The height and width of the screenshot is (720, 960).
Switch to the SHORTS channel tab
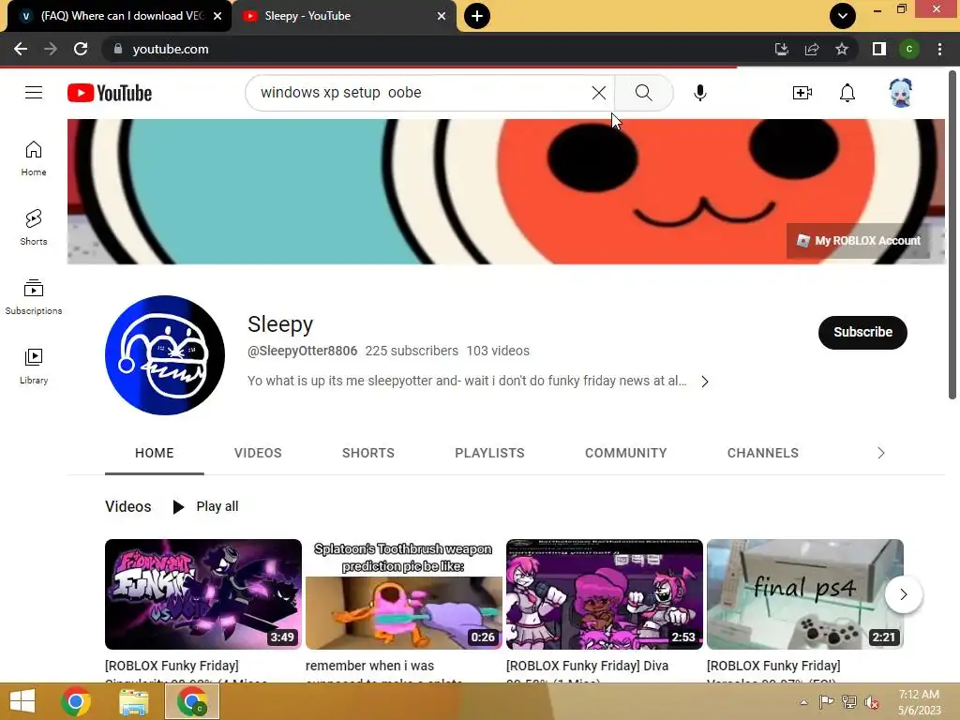pos(367,453)
